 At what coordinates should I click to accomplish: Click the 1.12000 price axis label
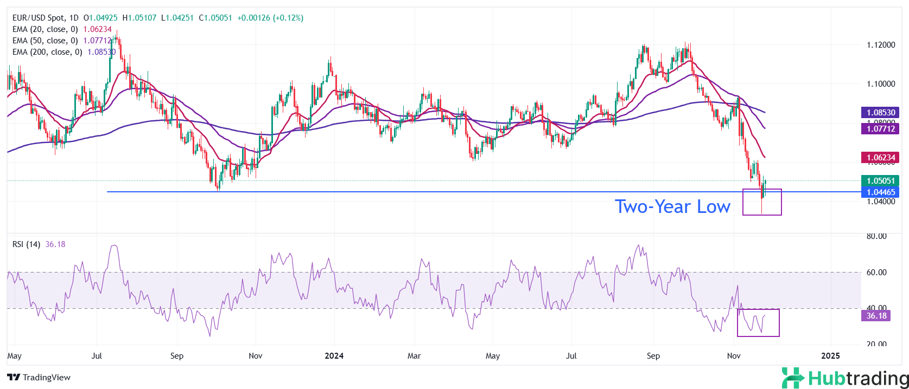880,45
